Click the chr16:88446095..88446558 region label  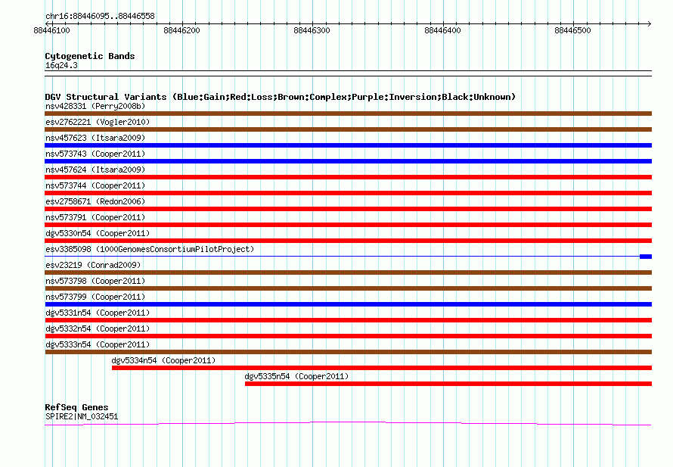[x=100, y=16]
